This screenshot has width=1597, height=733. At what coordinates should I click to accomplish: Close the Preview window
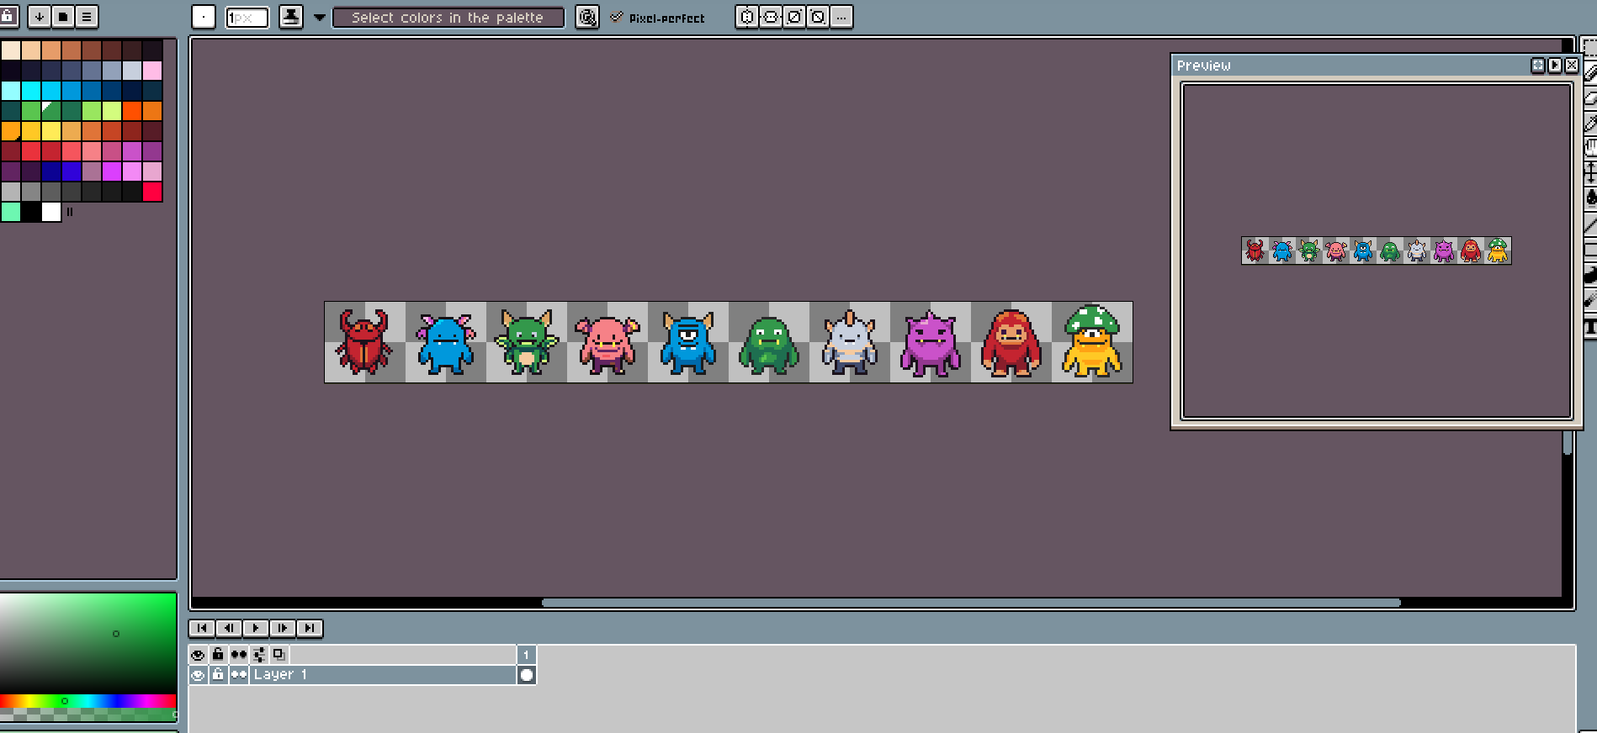tap(1571, 66)
